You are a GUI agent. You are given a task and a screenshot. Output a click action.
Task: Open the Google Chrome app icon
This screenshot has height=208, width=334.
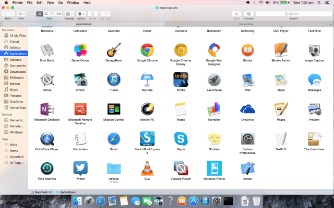(147, 50)
